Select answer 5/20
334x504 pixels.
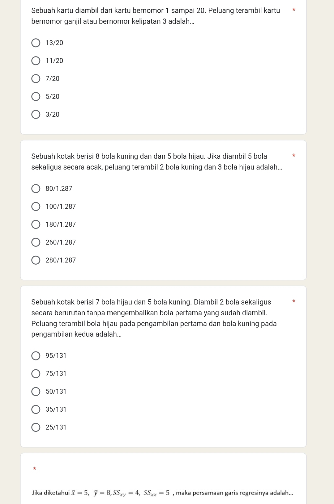[x=36, y=97]
